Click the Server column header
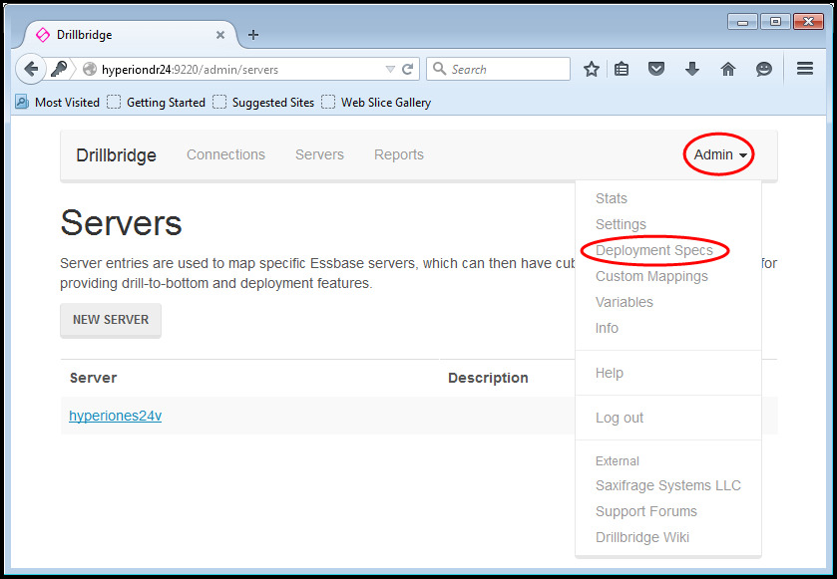837x579 pixels. point(94,378)
